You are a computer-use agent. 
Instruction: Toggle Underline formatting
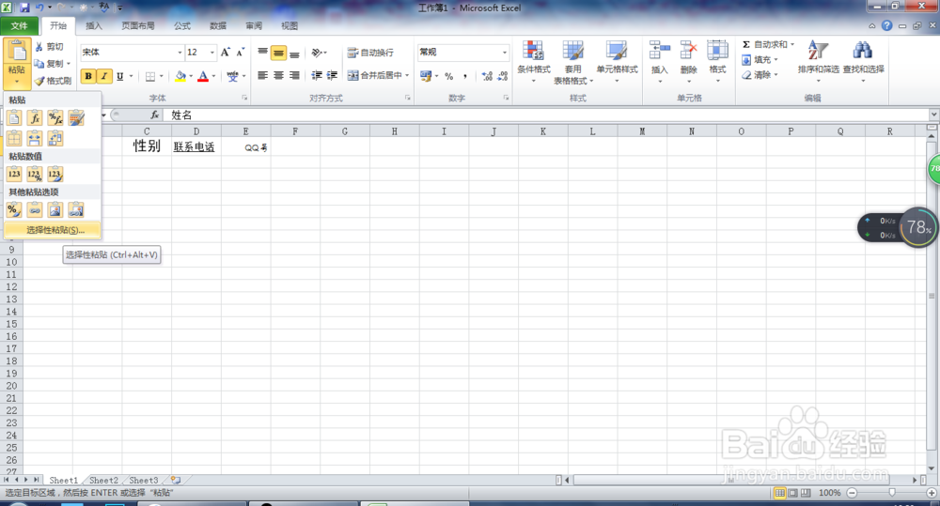click(120, 76)
